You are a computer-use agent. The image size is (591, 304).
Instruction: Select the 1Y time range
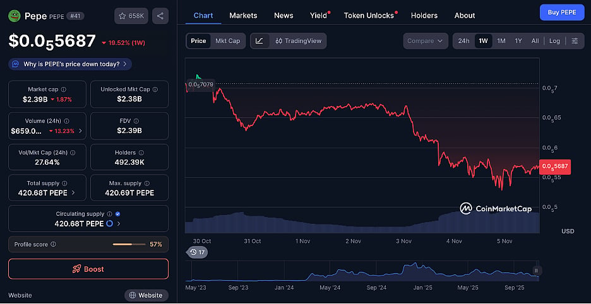coord(518,41)
